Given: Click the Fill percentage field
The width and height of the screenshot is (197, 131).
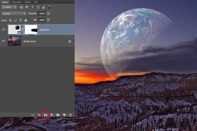Looking at the screenshot, I should point(42,20).
